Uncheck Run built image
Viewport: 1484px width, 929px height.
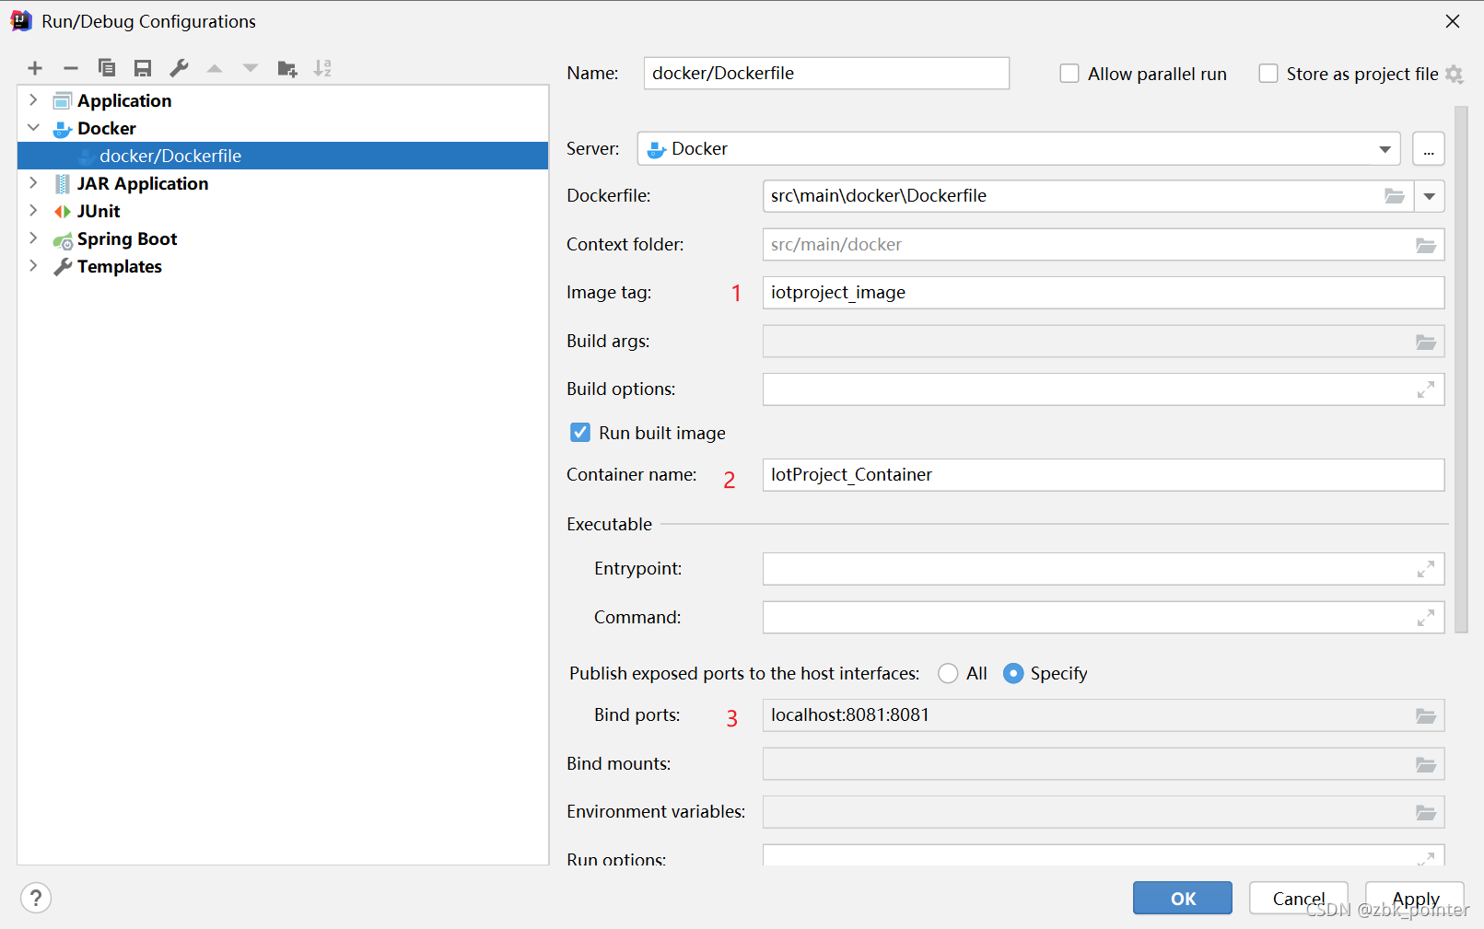pyautogui.click(x=580, y=433)
